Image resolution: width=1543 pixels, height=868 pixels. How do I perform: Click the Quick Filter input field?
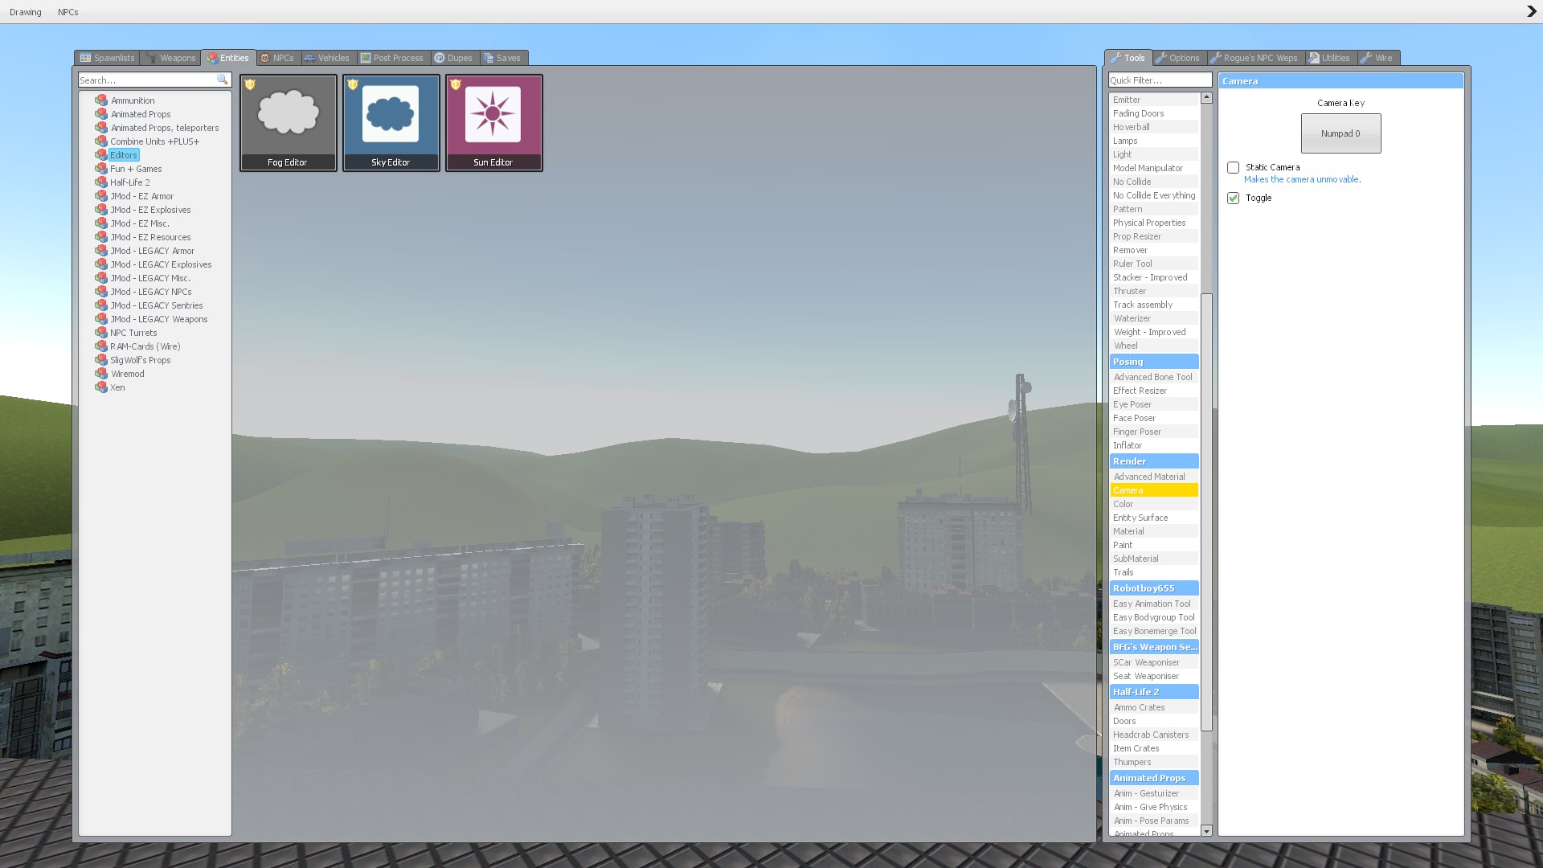point(1159,80)
